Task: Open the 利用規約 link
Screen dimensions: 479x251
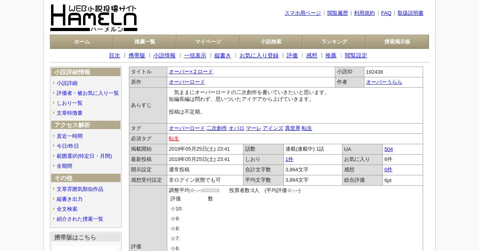Action: [364, 13]
